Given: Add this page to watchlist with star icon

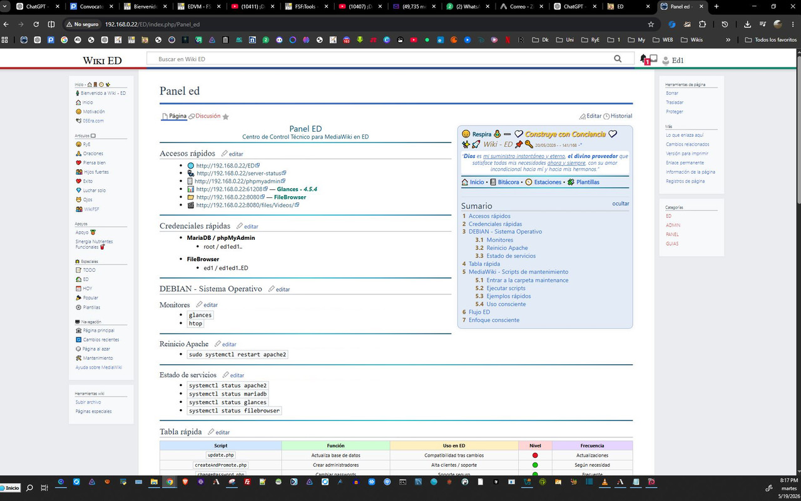Looking at the screenshot, I should [x=226, y=116].
